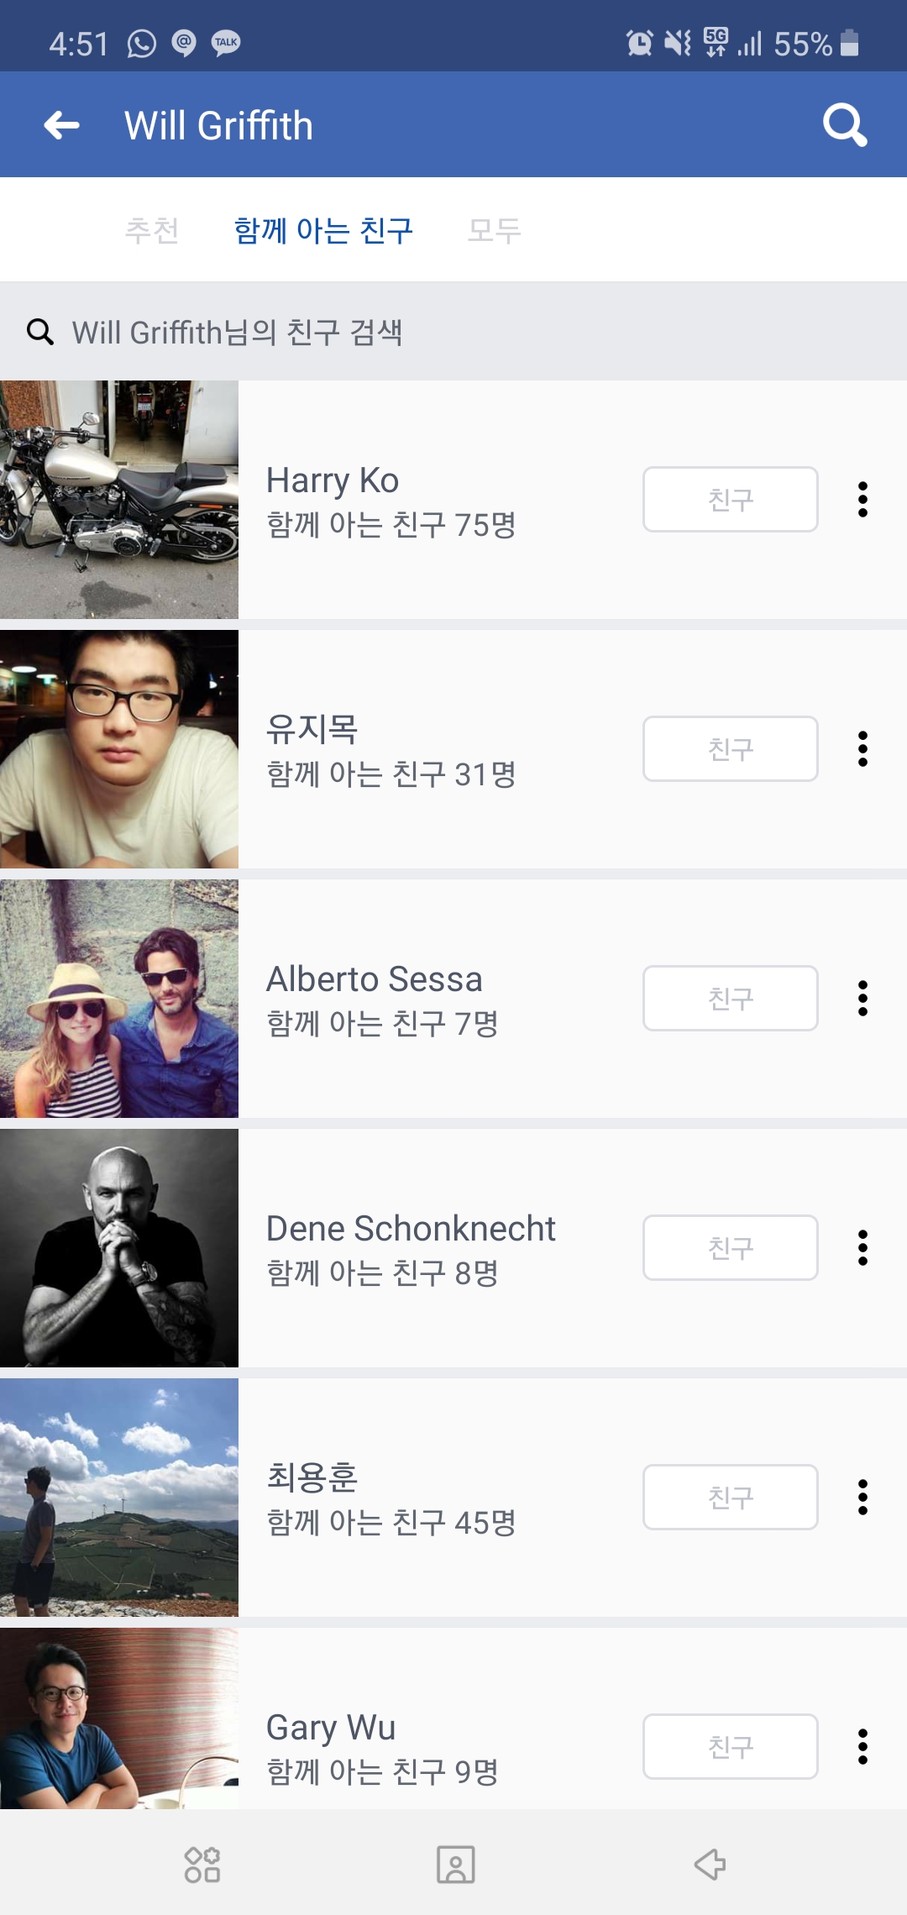
Task: Switch to the 추천 tab
Action: 152,229
